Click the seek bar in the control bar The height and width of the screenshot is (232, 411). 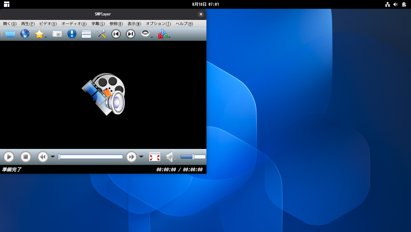point(91,157)
